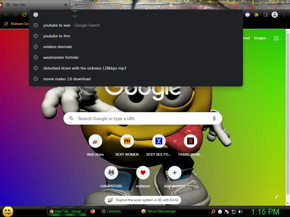Open the Web Store shortcut
The image size is (290, 217).
pyautogui.click(x=95, y=141)
